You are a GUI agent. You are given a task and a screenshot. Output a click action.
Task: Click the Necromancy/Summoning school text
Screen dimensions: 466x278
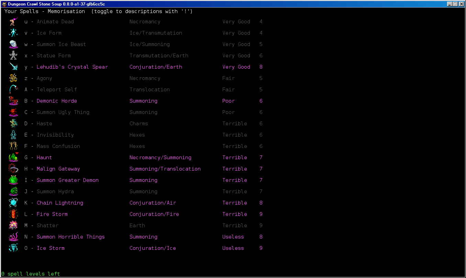coord(160,158)
